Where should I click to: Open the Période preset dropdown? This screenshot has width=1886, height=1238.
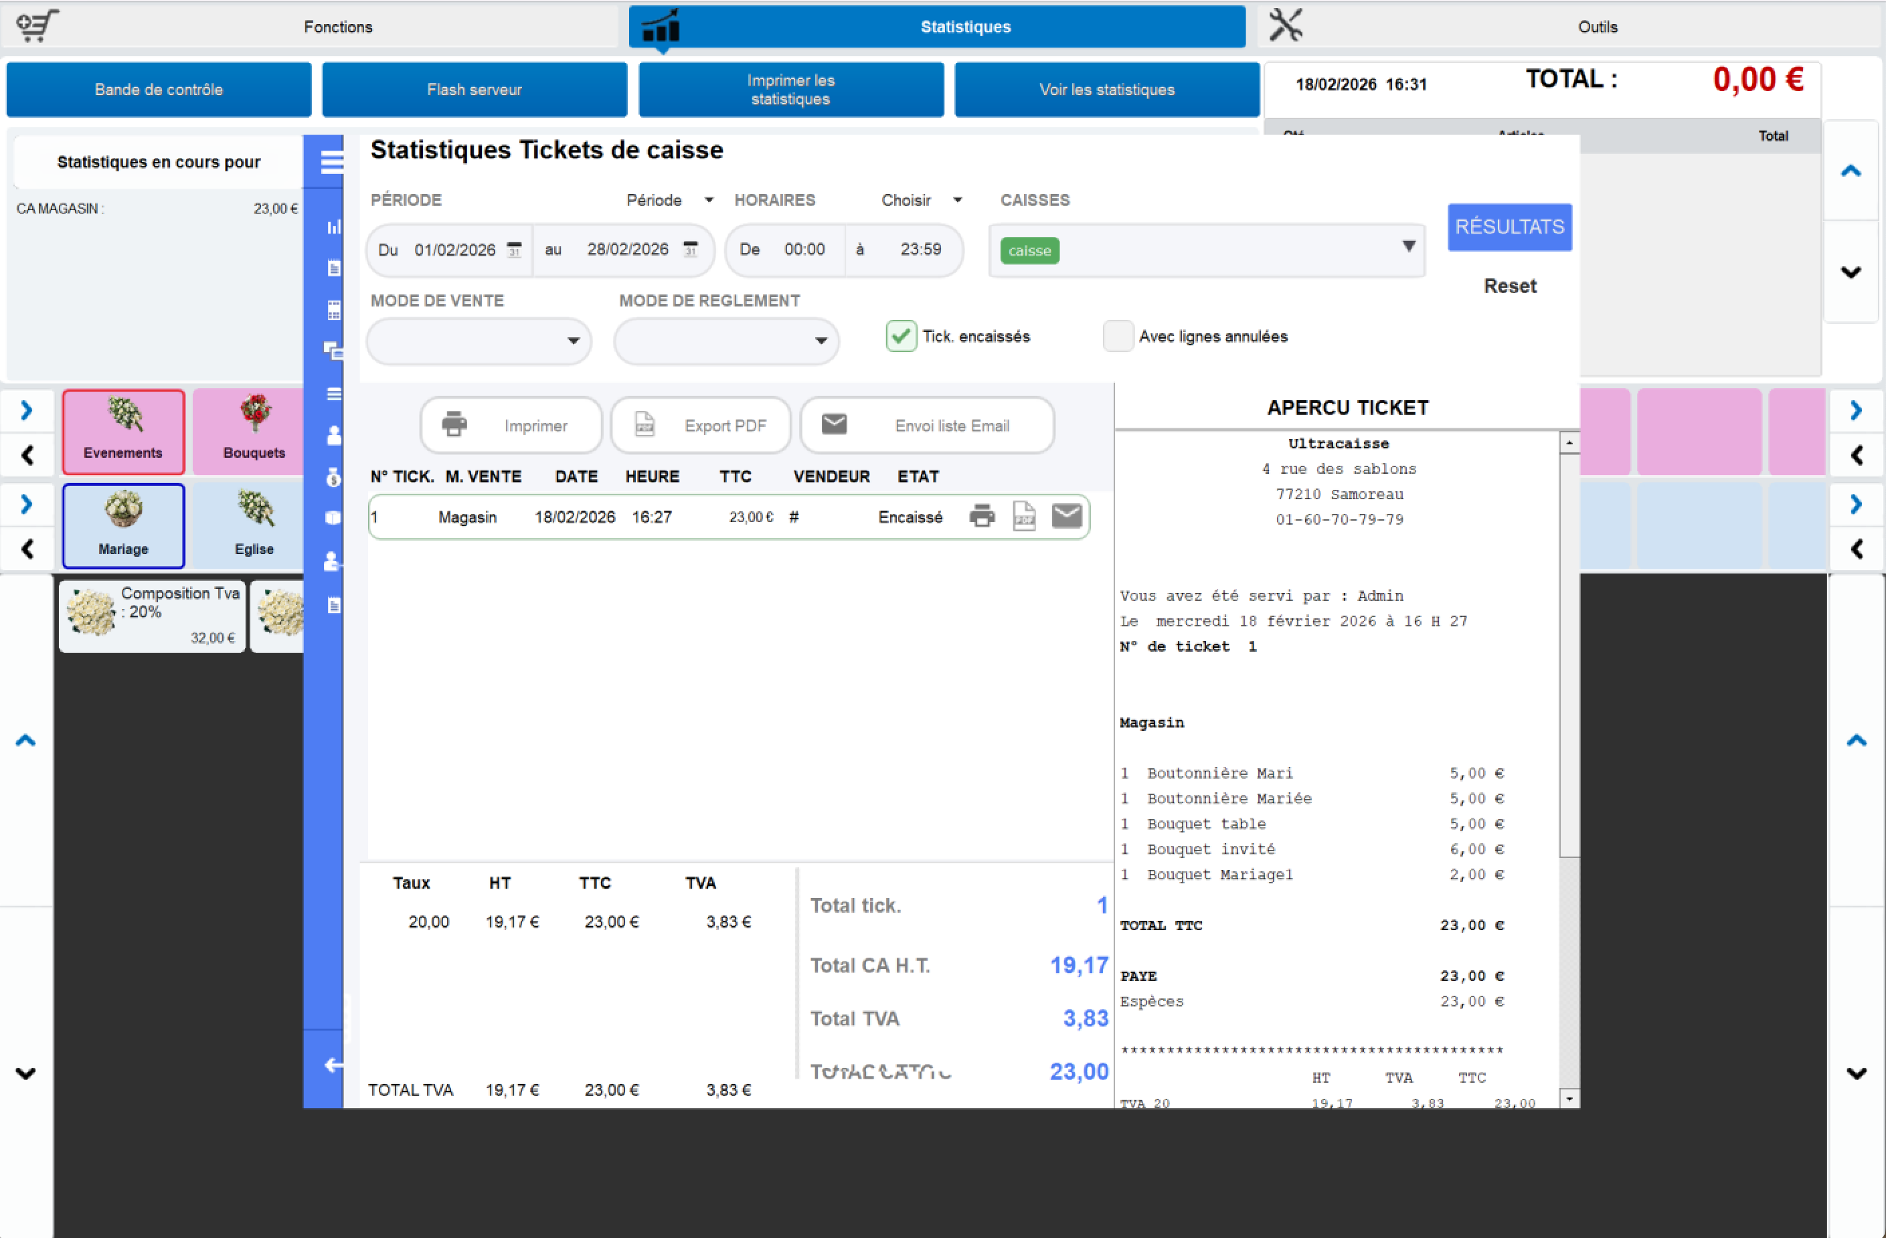(669, 201)
